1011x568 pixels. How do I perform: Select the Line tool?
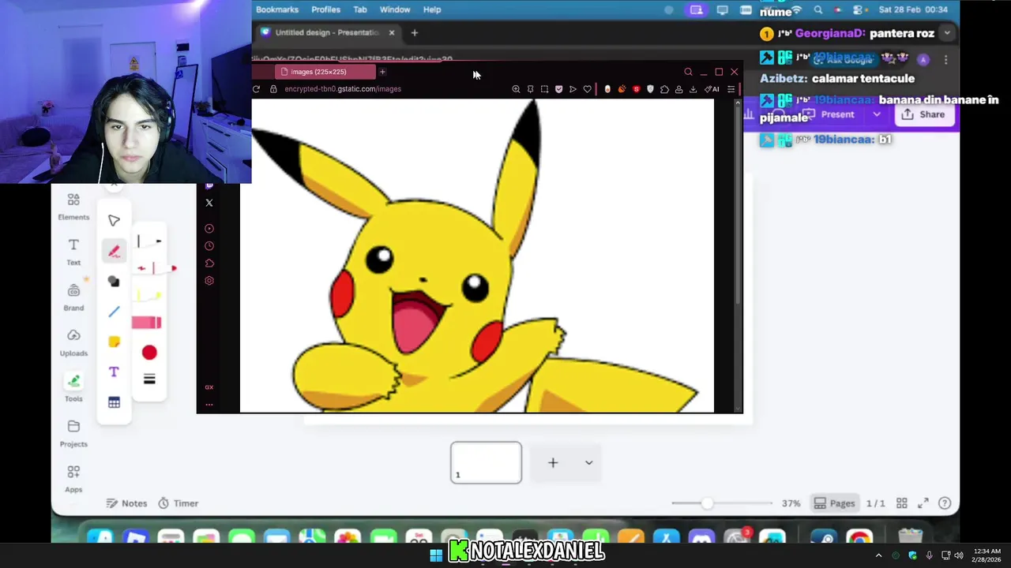114,312
